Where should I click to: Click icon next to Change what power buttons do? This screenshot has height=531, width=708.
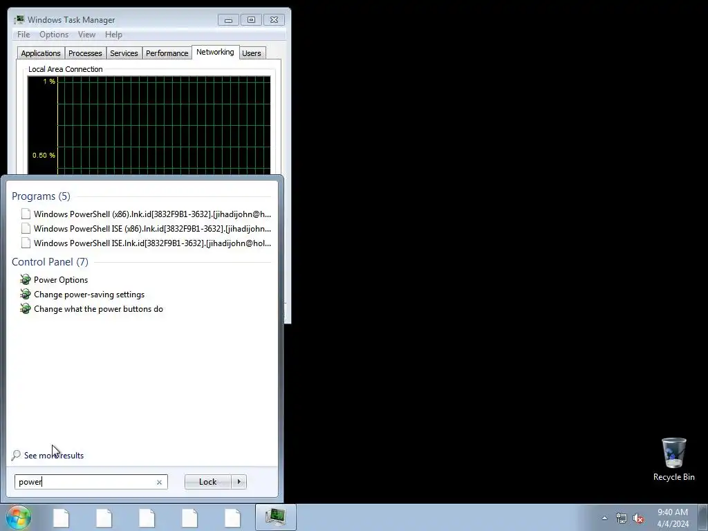(26, 309)
